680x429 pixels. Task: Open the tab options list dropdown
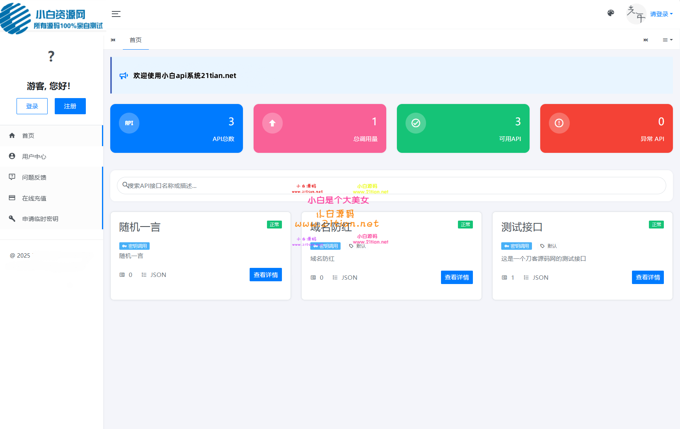[667, 40]
